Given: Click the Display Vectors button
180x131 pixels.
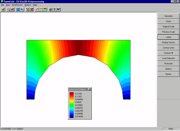Looking at the screenshot, I should pyautogui.click(x=168, y=42).
